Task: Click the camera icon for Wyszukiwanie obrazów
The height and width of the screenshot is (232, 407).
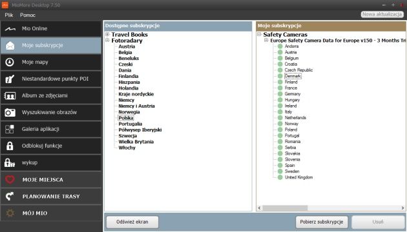Action: (x=10, y=112)
